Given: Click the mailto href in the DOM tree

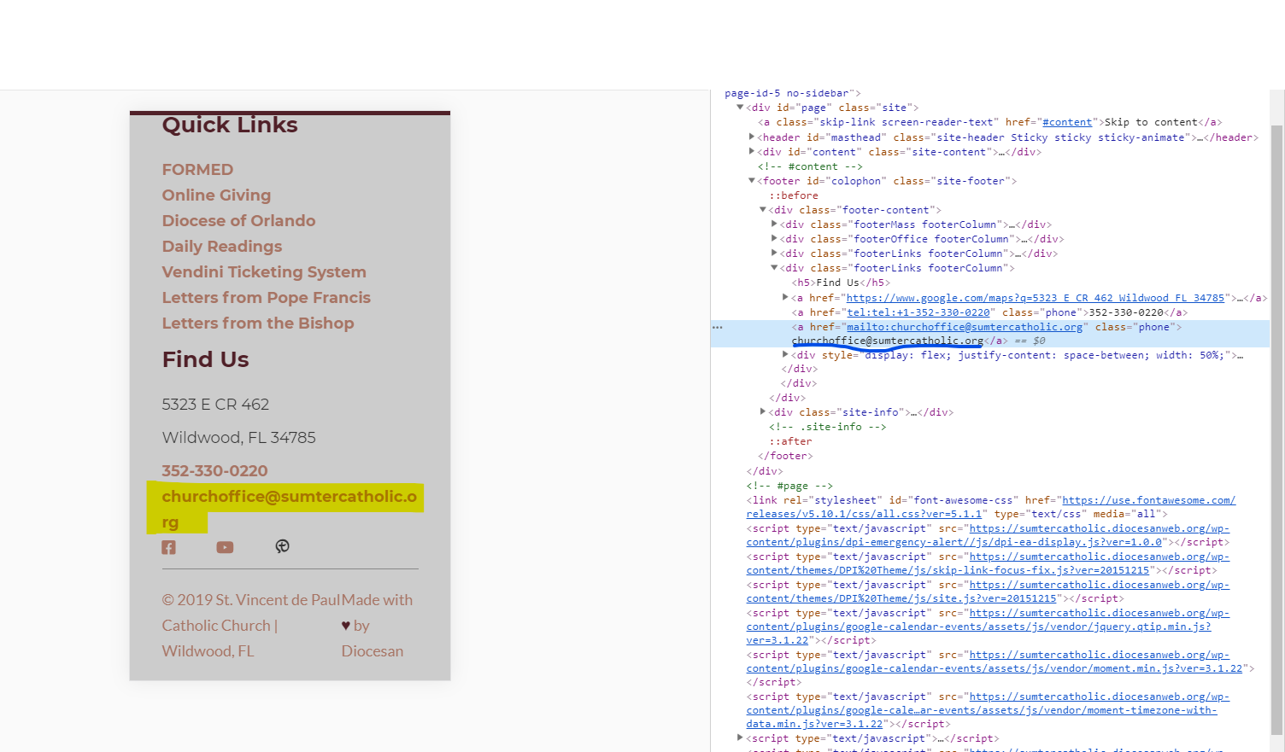Looking at the screenshot, I should point(965,327).
